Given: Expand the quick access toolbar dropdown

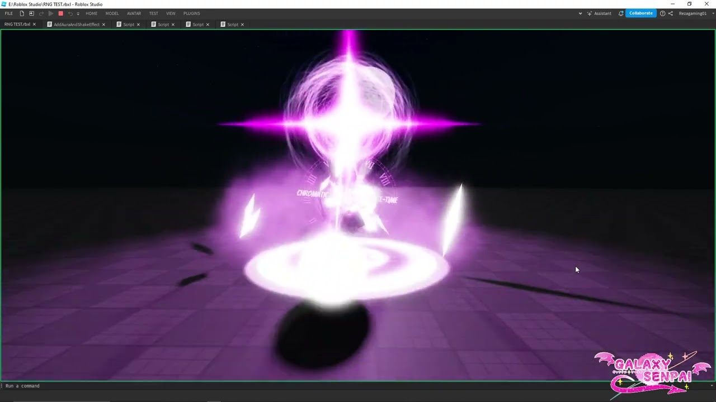Looking at the screenshot, I should pyautogui.click(x=78, y=13).
